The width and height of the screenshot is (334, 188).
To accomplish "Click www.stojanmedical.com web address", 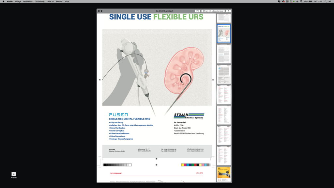I will point(195,151).
